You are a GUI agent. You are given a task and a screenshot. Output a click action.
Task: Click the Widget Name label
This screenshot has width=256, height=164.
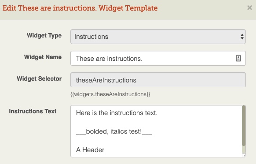click(43, 57)
